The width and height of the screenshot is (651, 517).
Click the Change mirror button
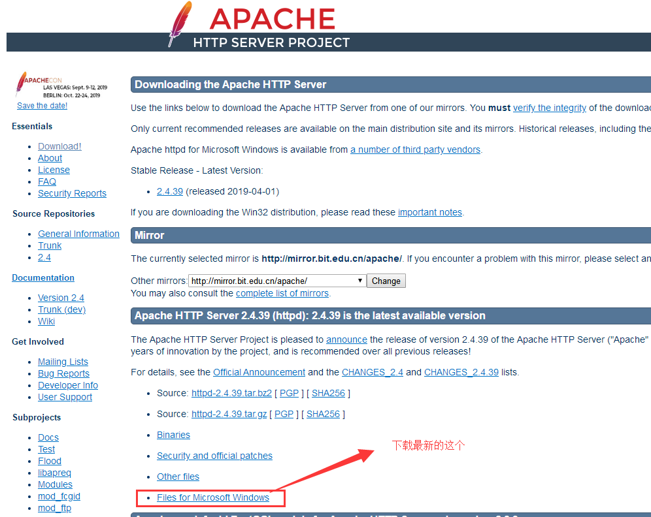[386, 281]
